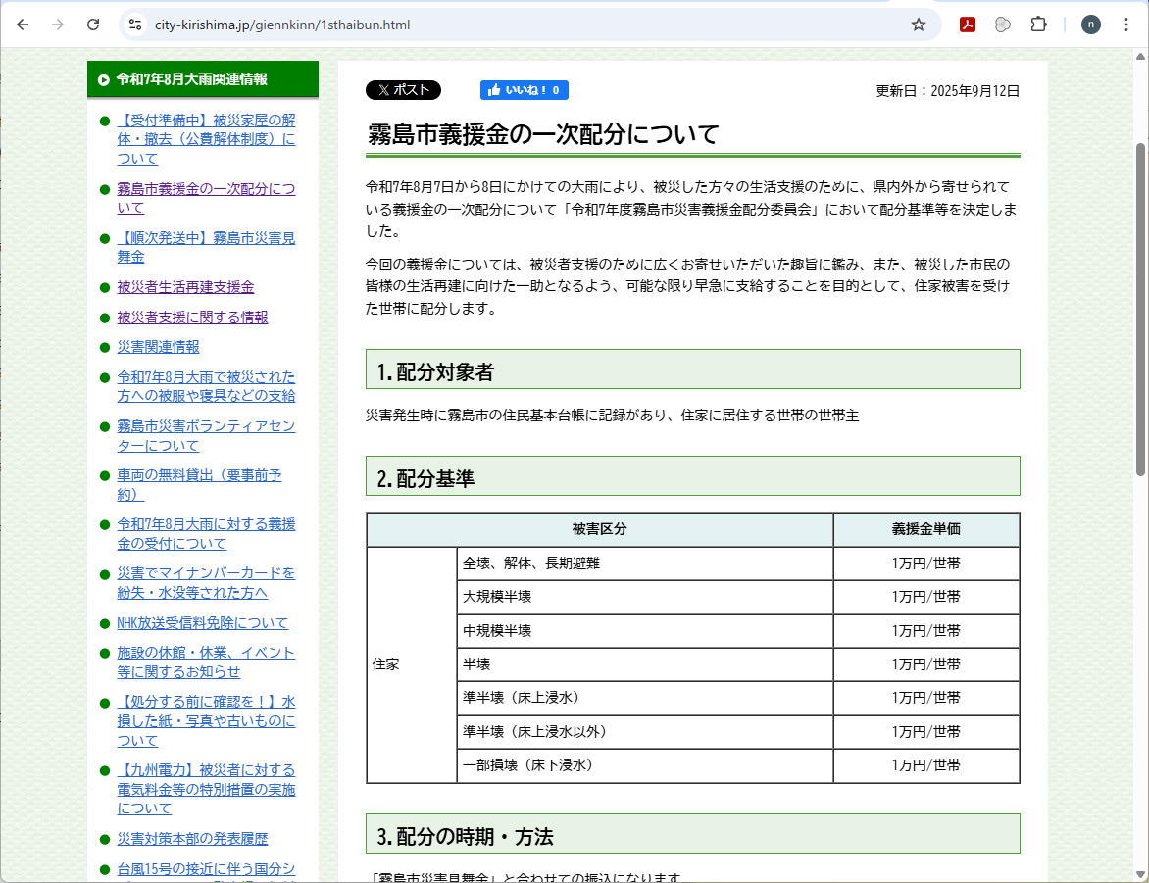Open 車両の無料貸出（要事前予約） link
Viewport: 1149px width, 883px height.
coord(199,485)
